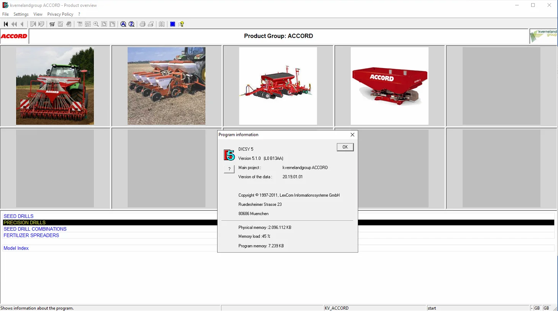Open the Model Index link
The height and width of the screenshot is (311, 558).
coord(16,248)
